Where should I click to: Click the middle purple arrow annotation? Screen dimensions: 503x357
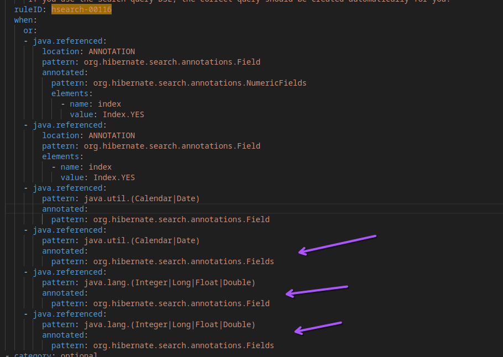point(317,291)
